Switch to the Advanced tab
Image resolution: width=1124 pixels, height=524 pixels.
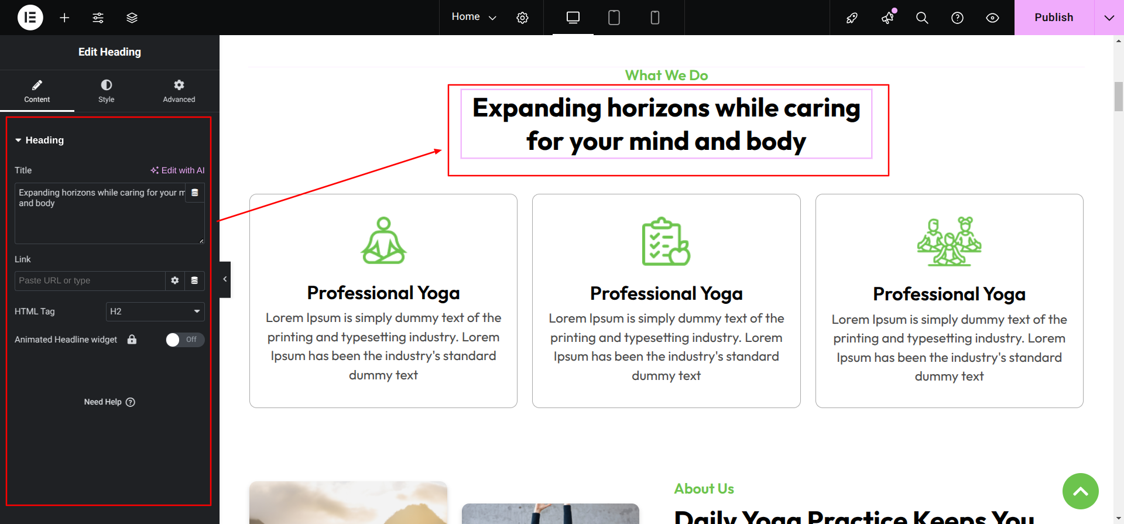click(x=179, y=91)
